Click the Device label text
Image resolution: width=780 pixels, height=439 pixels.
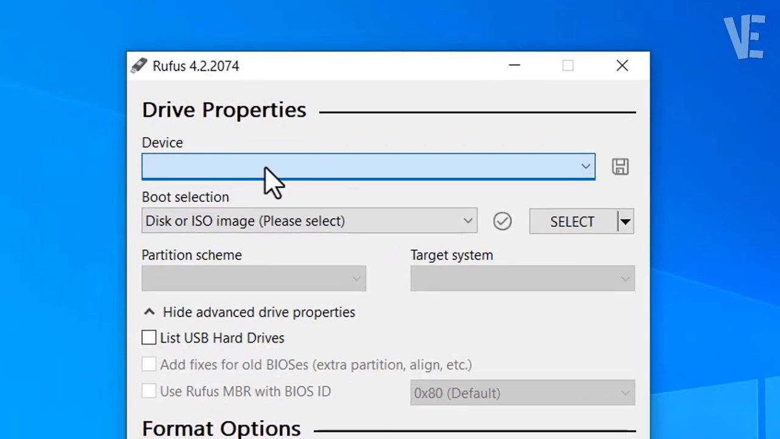click(162, 143)
